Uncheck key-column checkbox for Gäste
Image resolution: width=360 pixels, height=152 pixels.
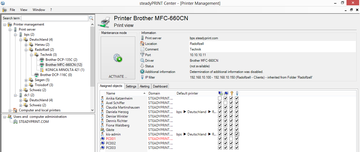tap(231, 130)
